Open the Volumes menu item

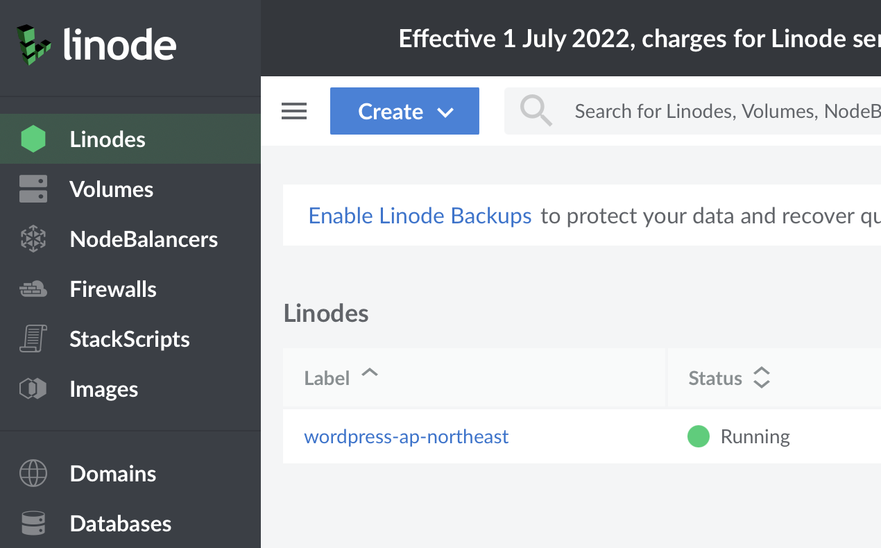point(111,189)
